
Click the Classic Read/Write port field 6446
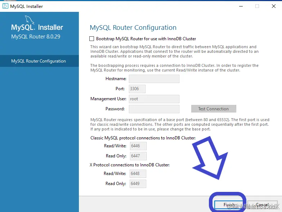click(x=138, y=146)
